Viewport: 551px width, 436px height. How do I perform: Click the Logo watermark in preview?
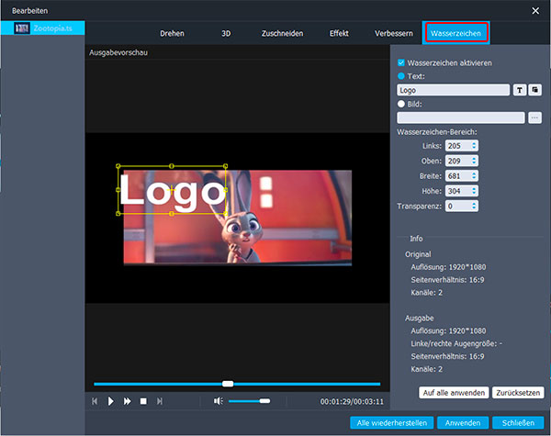click(172, 192)
